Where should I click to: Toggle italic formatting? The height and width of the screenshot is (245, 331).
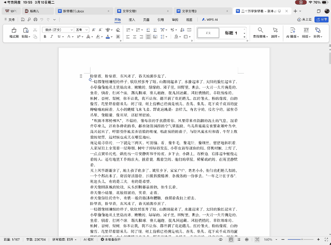click(x=53, y=37)
